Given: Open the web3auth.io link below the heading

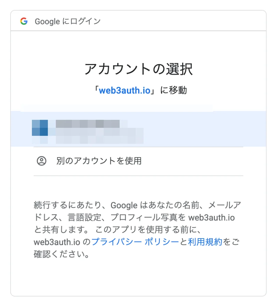Looking at the screenshot, I should point(124,90).
